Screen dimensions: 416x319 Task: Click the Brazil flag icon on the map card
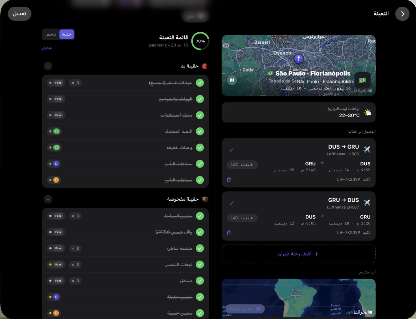tap(362, 80)
